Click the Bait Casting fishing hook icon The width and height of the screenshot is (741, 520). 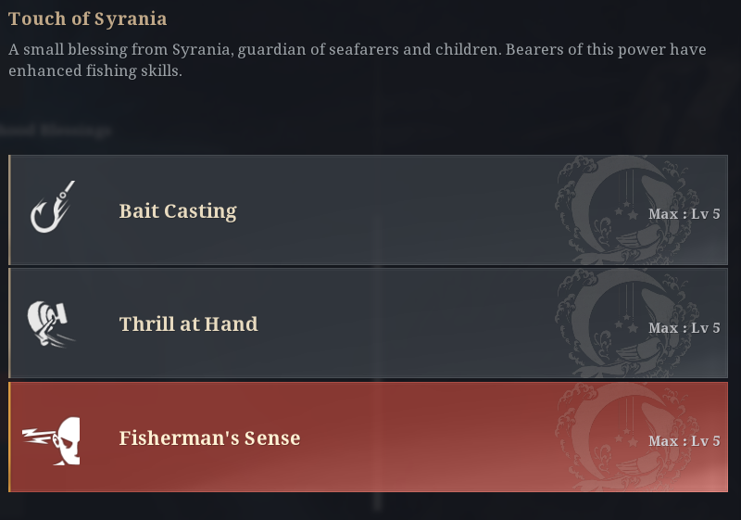pyautogui.click(x=53, y=207)
